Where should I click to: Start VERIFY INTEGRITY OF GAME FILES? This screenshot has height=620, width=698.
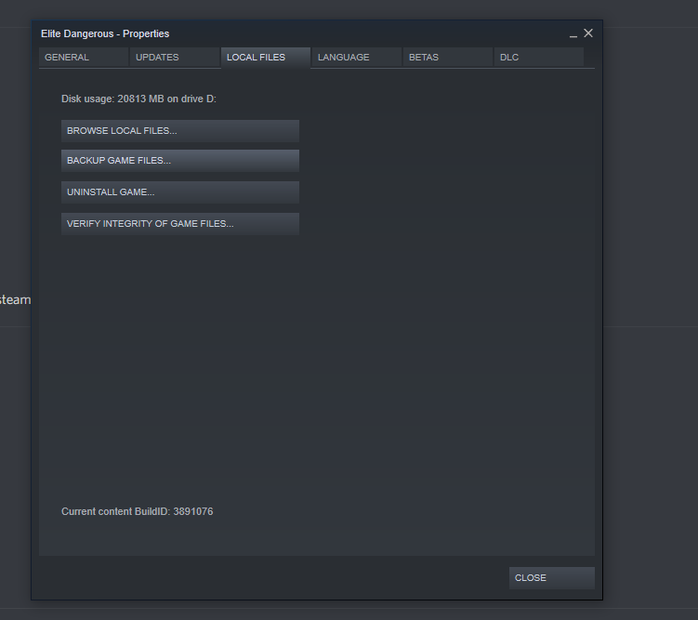180,224
